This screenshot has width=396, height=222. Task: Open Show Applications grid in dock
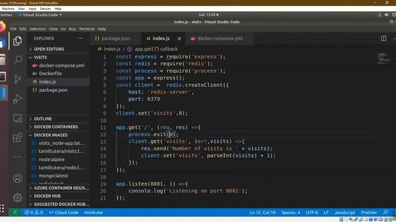click(x=2, y=208)
